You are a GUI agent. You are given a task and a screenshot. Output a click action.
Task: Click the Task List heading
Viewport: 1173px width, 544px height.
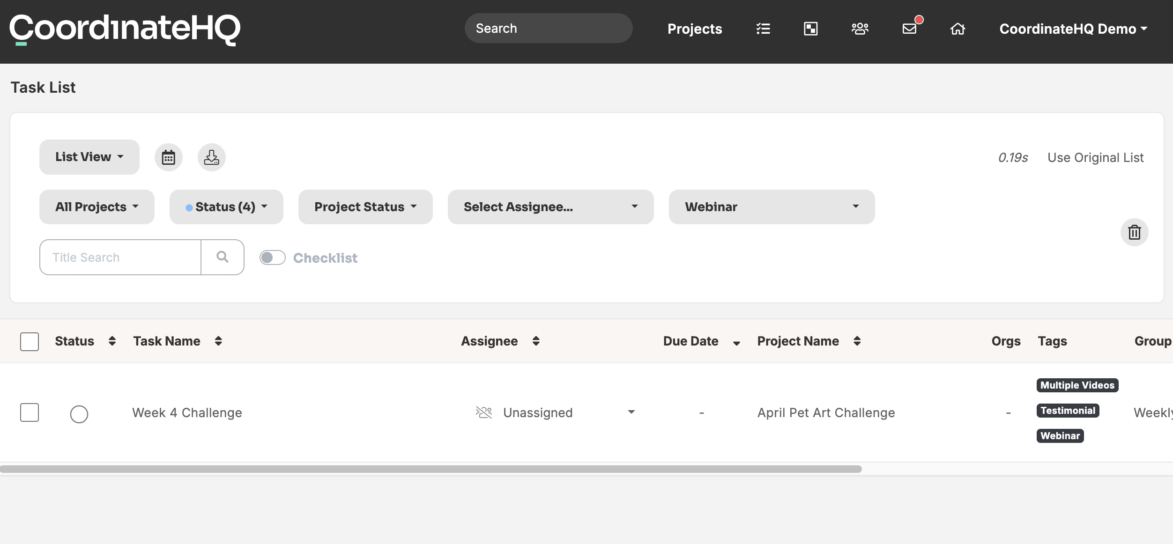43,88
